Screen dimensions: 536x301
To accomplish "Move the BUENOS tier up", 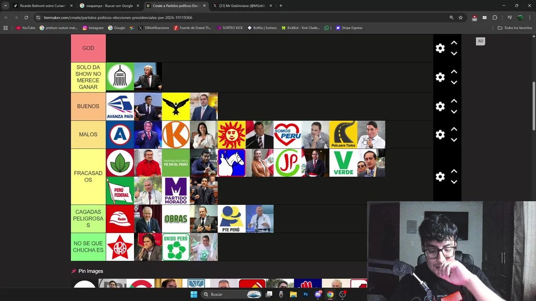I will pos(454,101).
